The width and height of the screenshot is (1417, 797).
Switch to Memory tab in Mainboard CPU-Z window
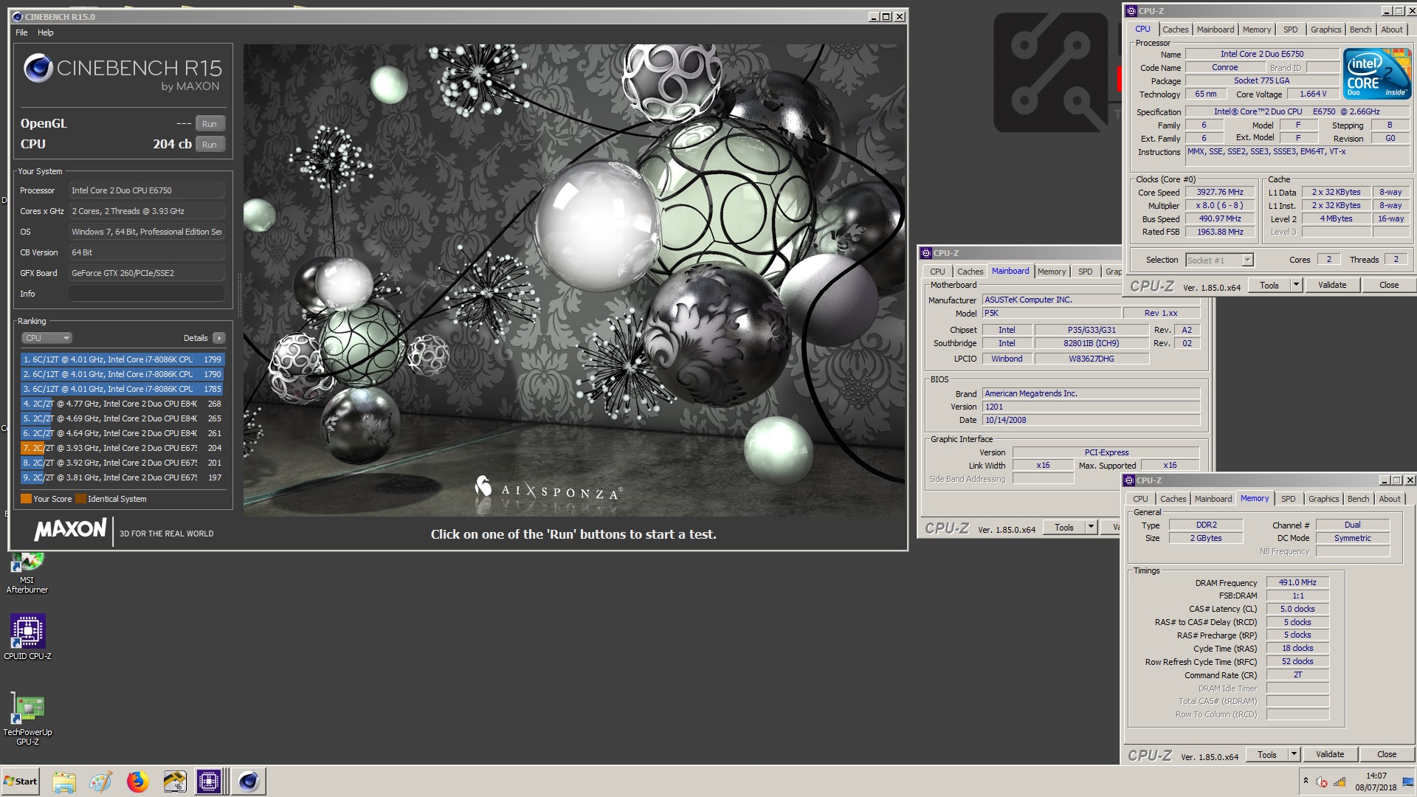(1052, 272)
